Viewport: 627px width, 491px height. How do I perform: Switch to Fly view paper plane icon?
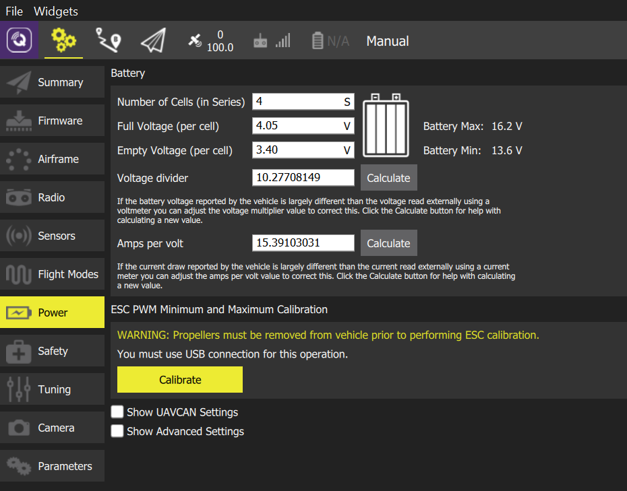pyautogui.click(x=153, y=40)
